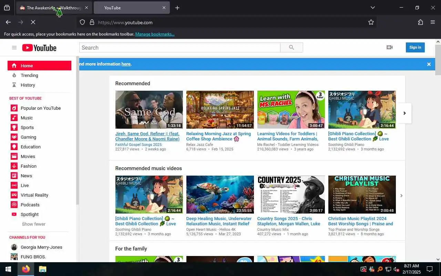Click the Movies clapperboard icon
441x276 pixels.
click(x=14, y=156)
